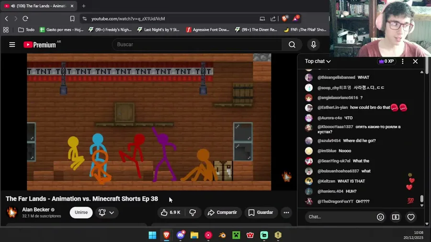Open Brave Shields lion icon
The image size is (431, 242).
tap(285, 18)
